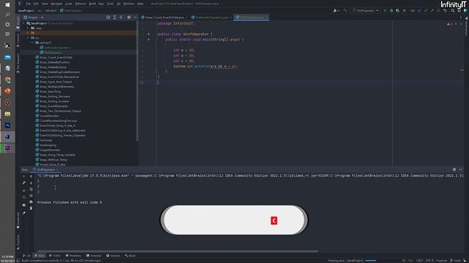Viewport: 469px width, 263px height.
Task: Open Array_Searching in project tree
Action: pyautogui.click(x=48, y=91)
